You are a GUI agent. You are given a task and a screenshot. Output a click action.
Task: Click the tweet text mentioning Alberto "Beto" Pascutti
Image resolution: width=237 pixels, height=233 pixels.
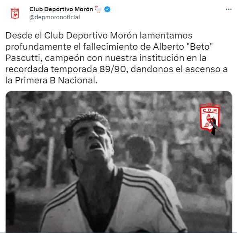click(116, 58)
